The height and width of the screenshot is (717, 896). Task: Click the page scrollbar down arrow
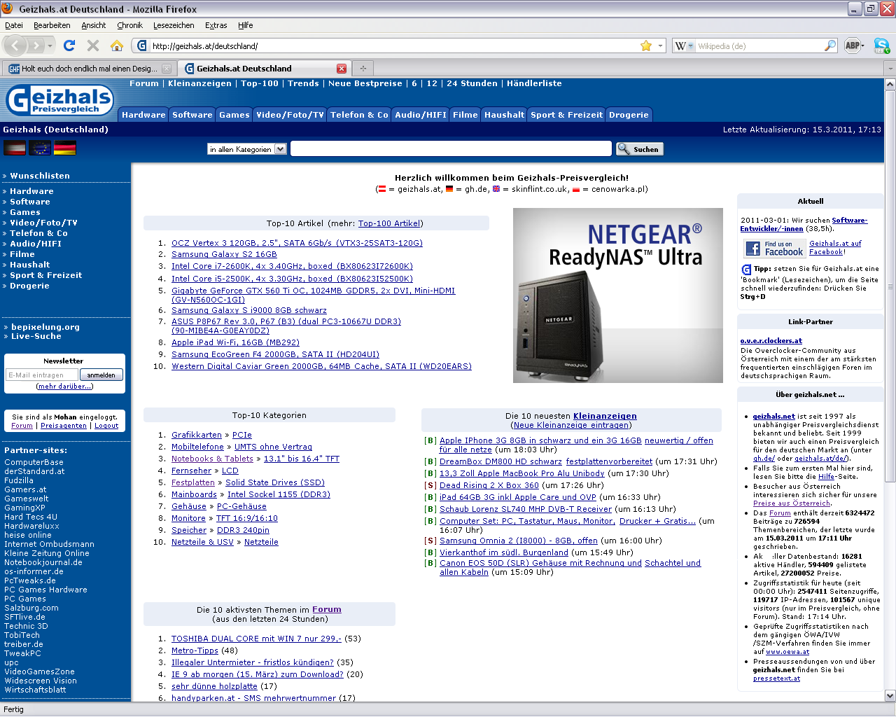890,696
